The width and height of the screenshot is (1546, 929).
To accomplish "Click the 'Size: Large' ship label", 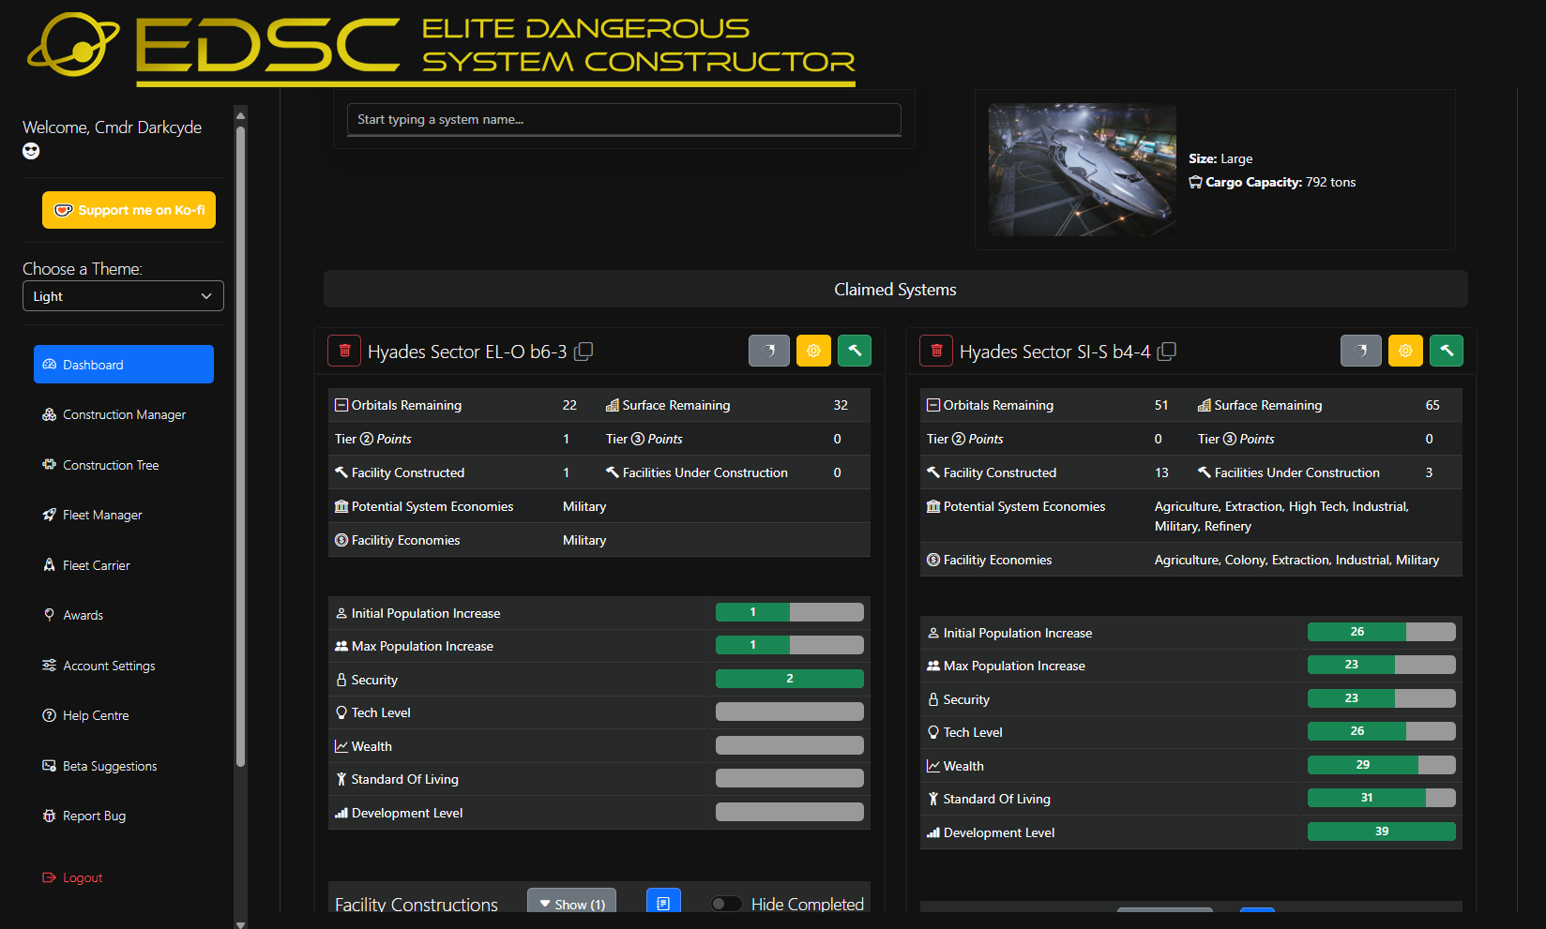I will click(1220, 158).
